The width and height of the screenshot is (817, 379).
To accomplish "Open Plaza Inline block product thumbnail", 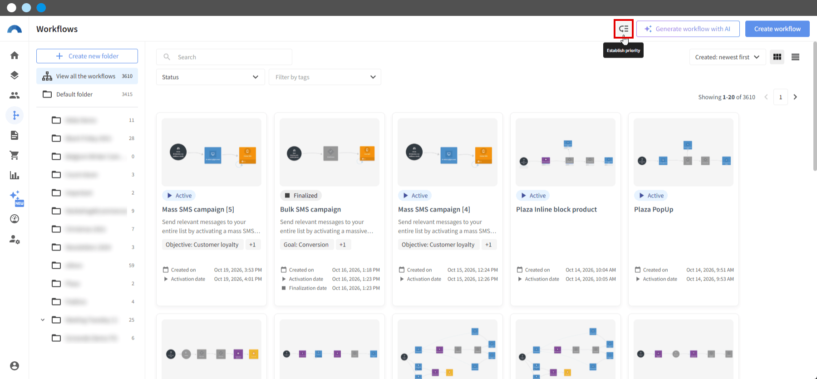I will (566, 152).
